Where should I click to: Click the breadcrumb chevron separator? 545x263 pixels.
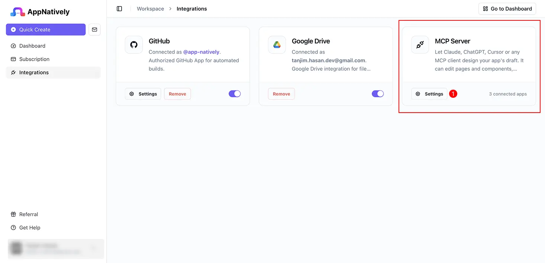[x=170, y=9]
